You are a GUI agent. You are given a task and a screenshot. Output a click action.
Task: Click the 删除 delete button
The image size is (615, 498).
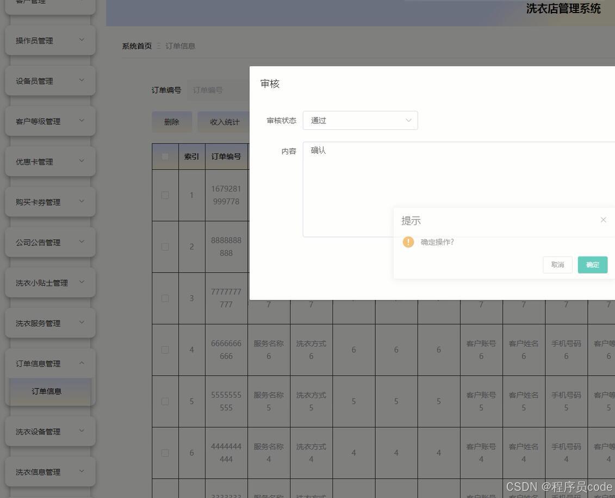pyautogui.click(x=172, y=122)
